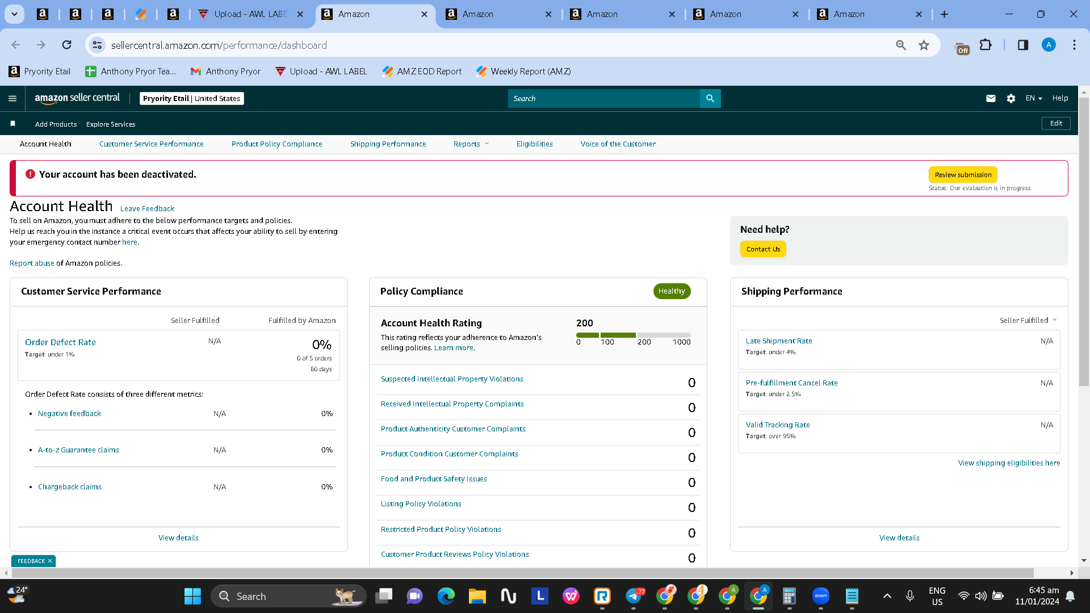Go to the Shipping Performance tab

[388, 144]
